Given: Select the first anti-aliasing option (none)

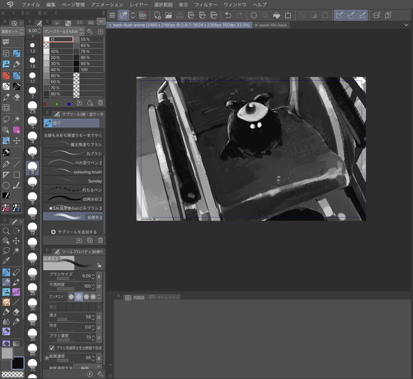Looking at the screenshot, I should pyautogui.click(x=71, y=297).
